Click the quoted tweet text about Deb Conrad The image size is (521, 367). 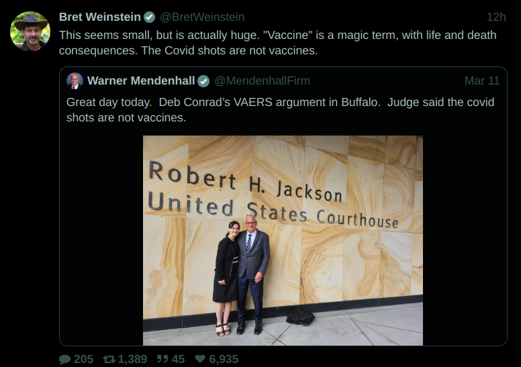coord(280,109)
